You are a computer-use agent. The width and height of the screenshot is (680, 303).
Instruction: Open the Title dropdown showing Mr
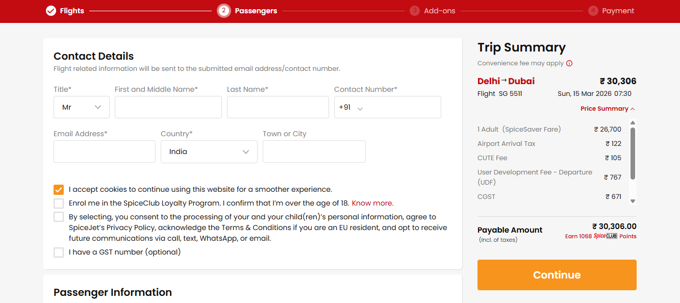click(82, 107)
